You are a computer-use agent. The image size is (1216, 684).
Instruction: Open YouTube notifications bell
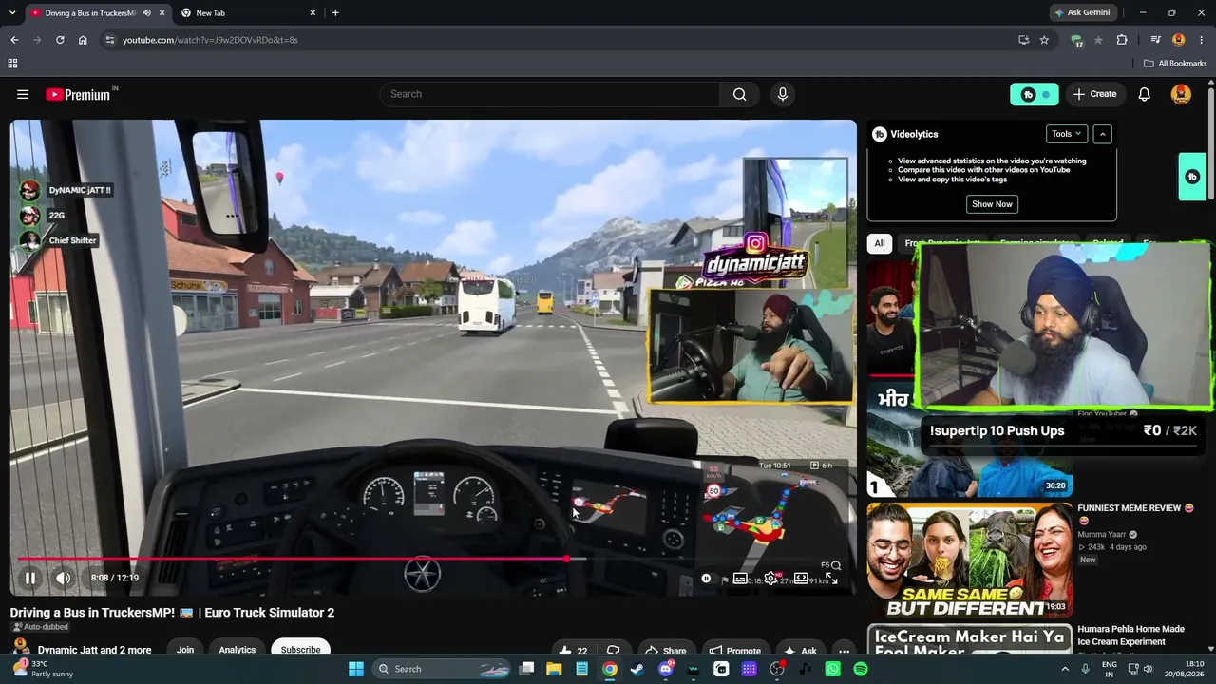coord(1145,94)
